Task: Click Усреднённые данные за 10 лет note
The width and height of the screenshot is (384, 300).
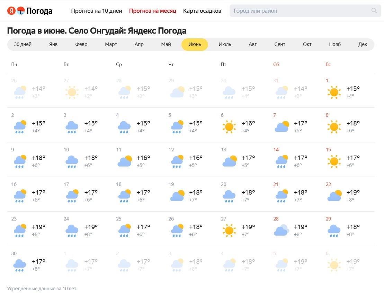Action: click(x=42, y=289)
